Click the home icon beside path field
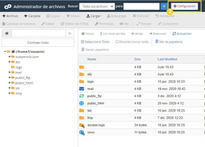The width and height of the screenshot is (205, 147). [7, 33]
